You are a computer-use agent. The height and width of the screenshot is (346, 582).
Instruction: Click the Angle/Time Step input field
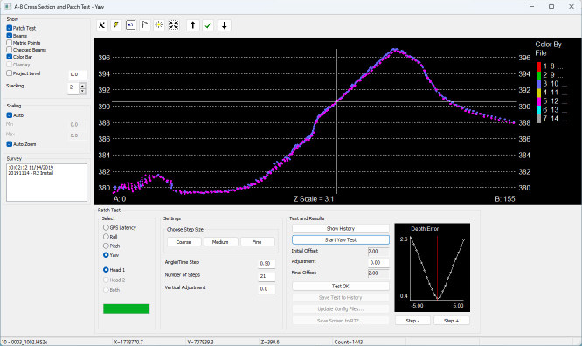(x=267, y=263)
